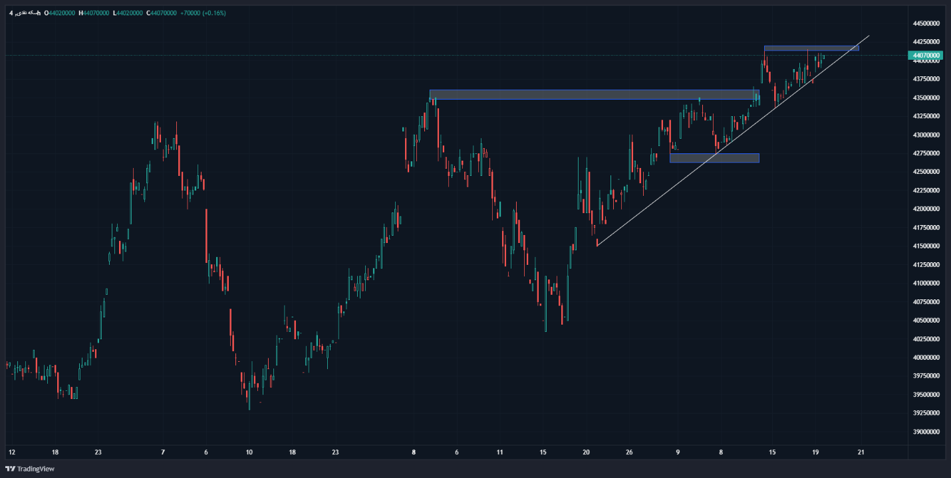Click the 41500000 price axis label
Viewport: 951px width, 478px height.
(x=926, y=246)
